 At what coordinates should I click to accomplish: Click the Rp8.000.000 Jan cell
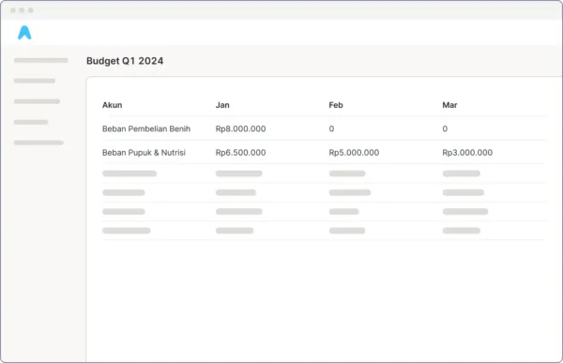pyautogui.click(x=240, y=129)
